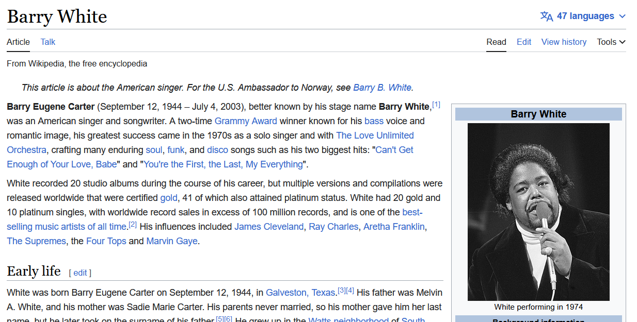
Task: Open the 47 languages dropdown
Action: [x=583, y=16]
